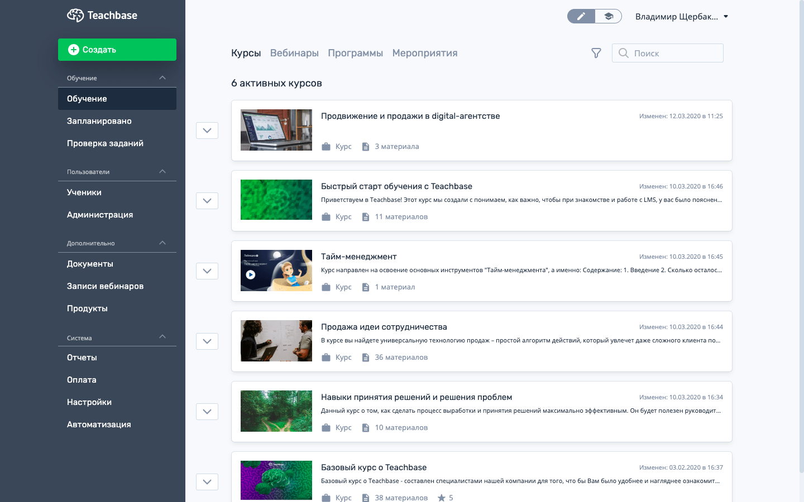Click the briefcase icon on Продажа идеи сотрудничества
804x502 pixels.
pos(326,358)
